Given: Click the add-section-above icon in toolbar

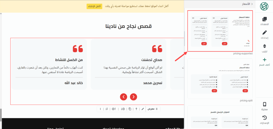Looking at the screenshot, I should click(x=114, y=109).
